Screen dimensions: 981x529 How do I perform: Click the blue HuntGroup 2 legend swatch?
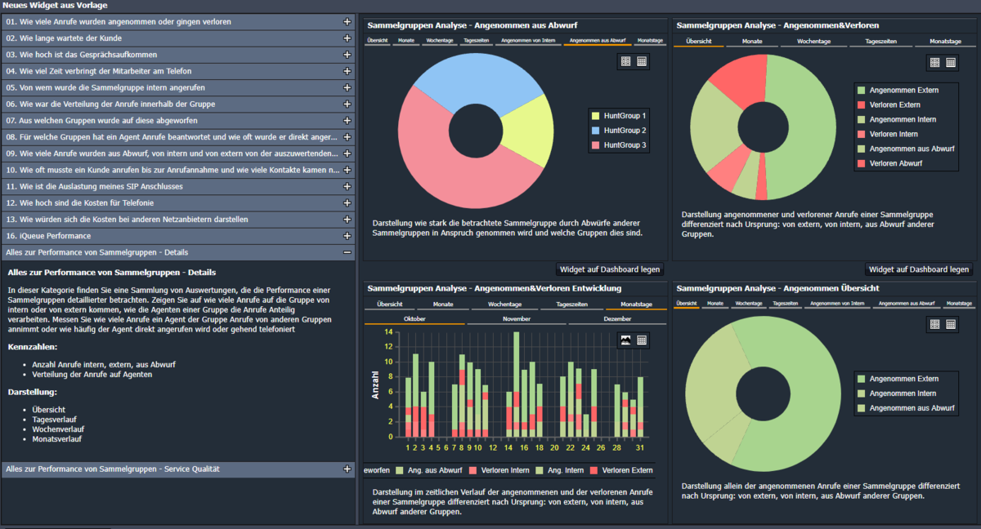pyautogui.click(x=596, y=131)
